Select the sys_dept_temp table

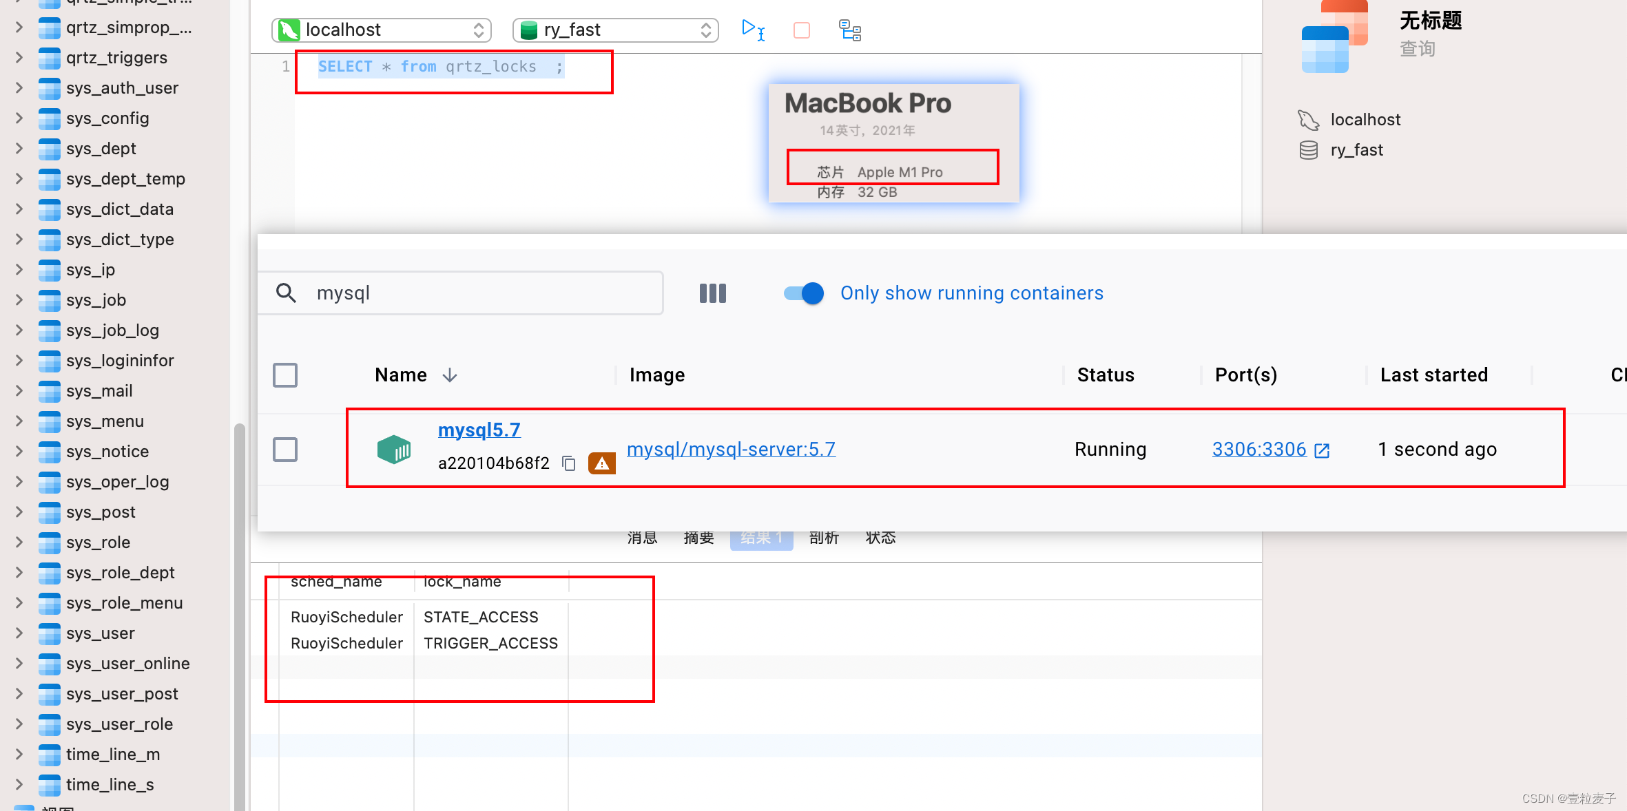click(126, 179)
